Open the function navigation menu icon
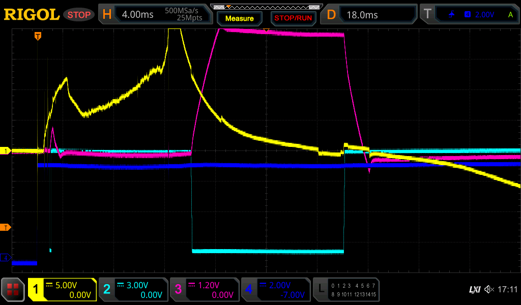 [x=13, y=290]
